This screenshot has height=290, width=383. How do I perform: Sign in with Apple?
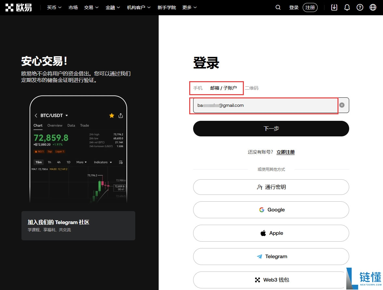271,233
